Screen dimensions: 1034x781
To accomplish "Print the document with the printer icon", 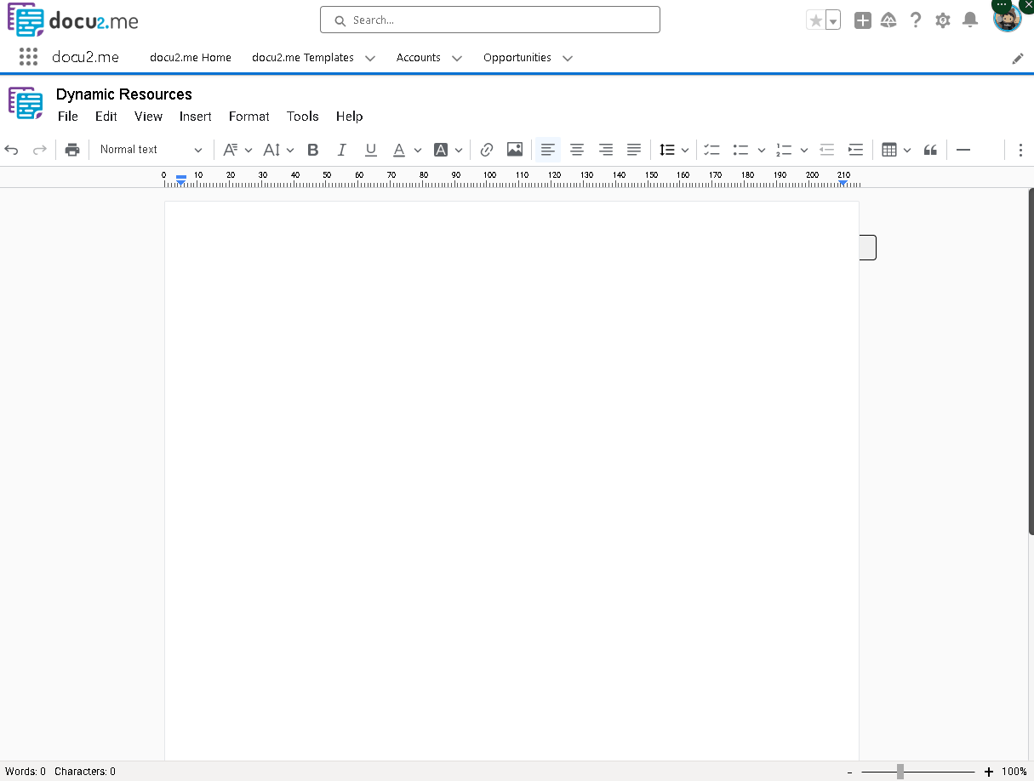I will tap(72, 150).
